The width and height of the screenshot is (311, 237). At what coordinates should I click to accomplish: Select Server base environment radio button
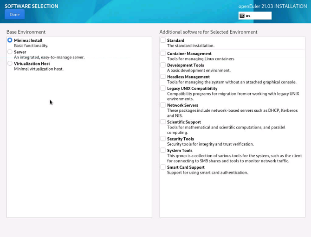tap(10, 52)
